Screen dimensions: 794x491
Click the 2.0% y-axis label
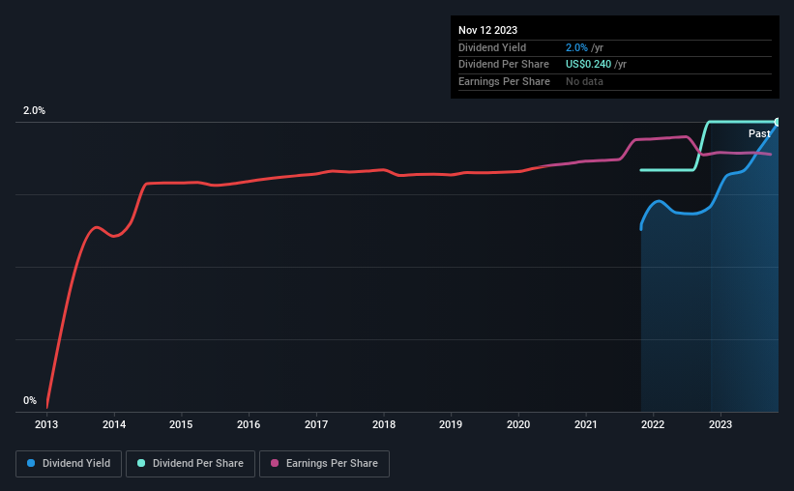point(34,110)
